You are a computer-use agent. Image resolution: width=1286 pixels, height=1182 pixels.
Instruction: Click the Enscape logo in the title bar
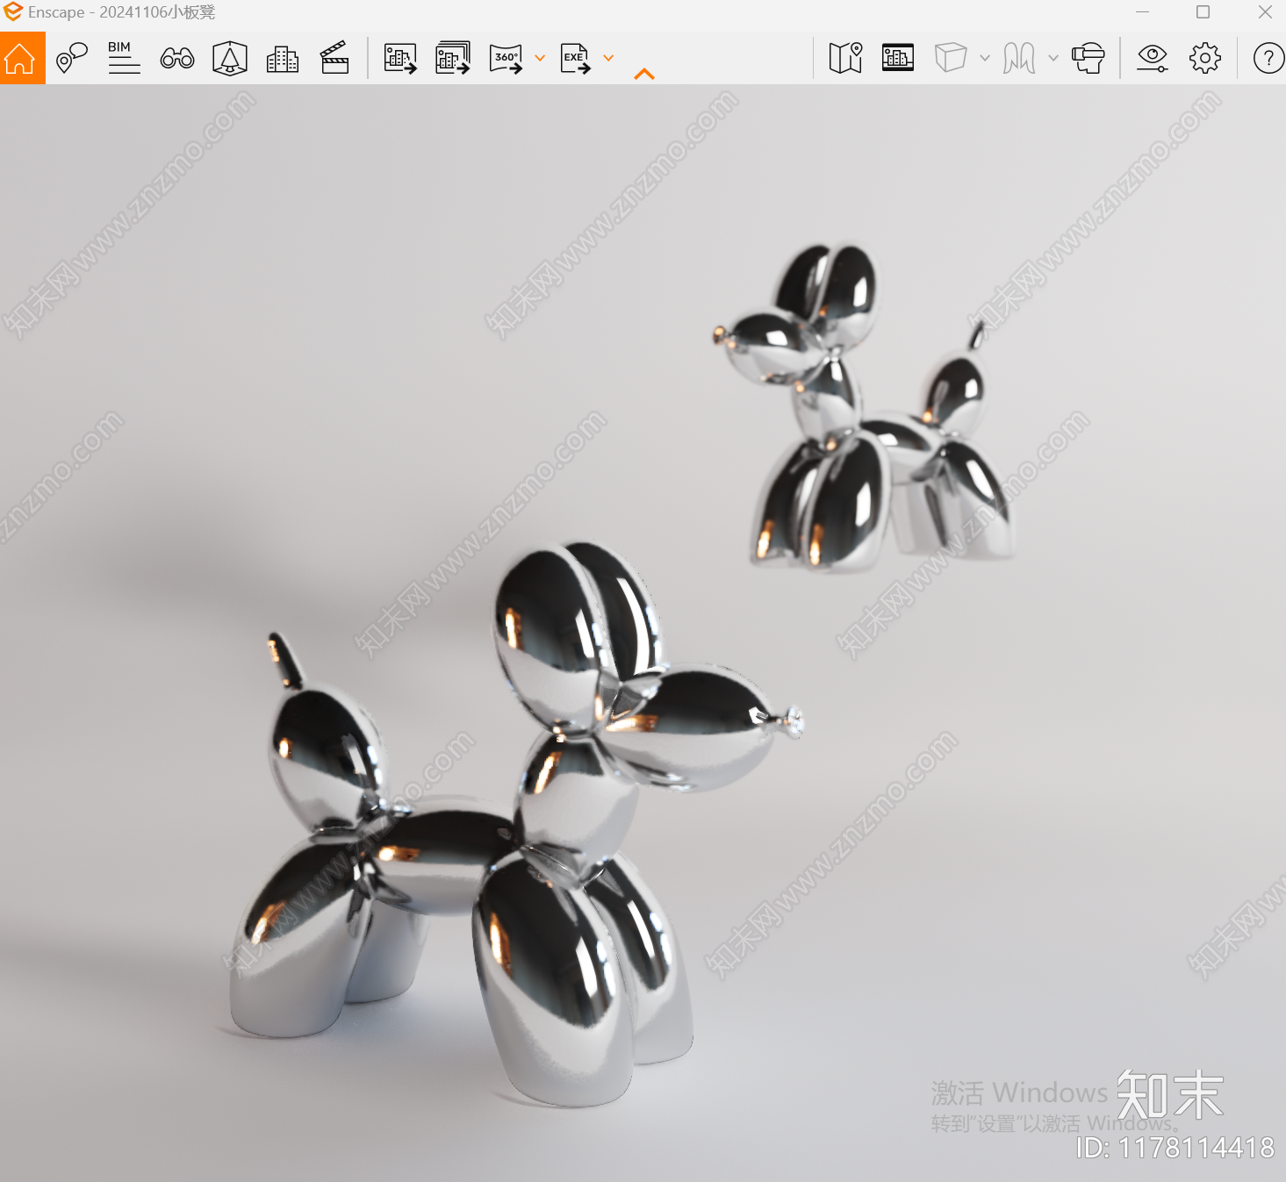point(12,12)
